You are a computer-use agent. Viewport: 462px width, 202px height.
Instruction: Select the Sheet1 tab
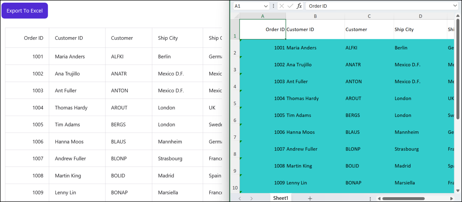pos(280,198)
